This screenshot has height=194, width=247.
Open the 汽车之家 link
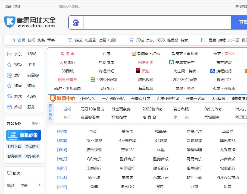click(x=161, y=177)
